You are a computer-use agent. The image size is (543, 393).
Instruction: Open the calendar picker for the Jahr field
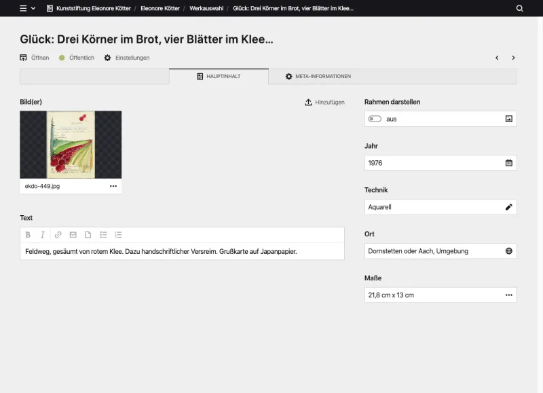point(508,162)
